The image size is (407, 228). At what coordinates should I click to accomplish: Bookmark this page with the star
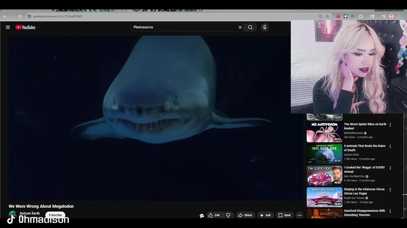point(327,16)
